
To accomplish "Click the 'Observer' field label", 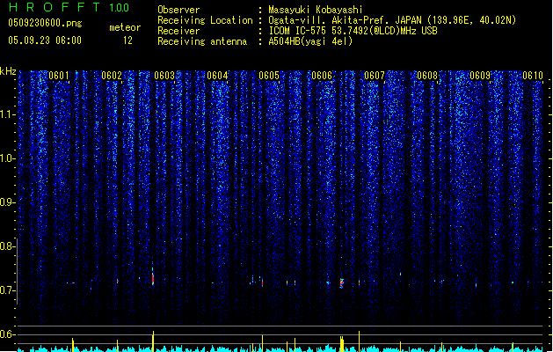I will (178, 10).
